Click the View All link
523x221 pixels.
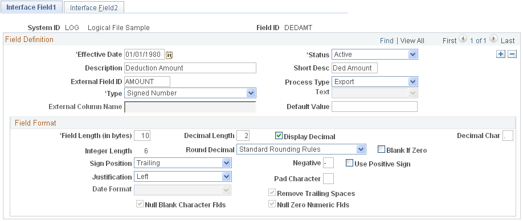[412, 40]
